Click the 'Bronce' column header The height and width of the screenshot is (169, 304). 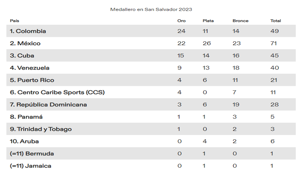point(240,21)
